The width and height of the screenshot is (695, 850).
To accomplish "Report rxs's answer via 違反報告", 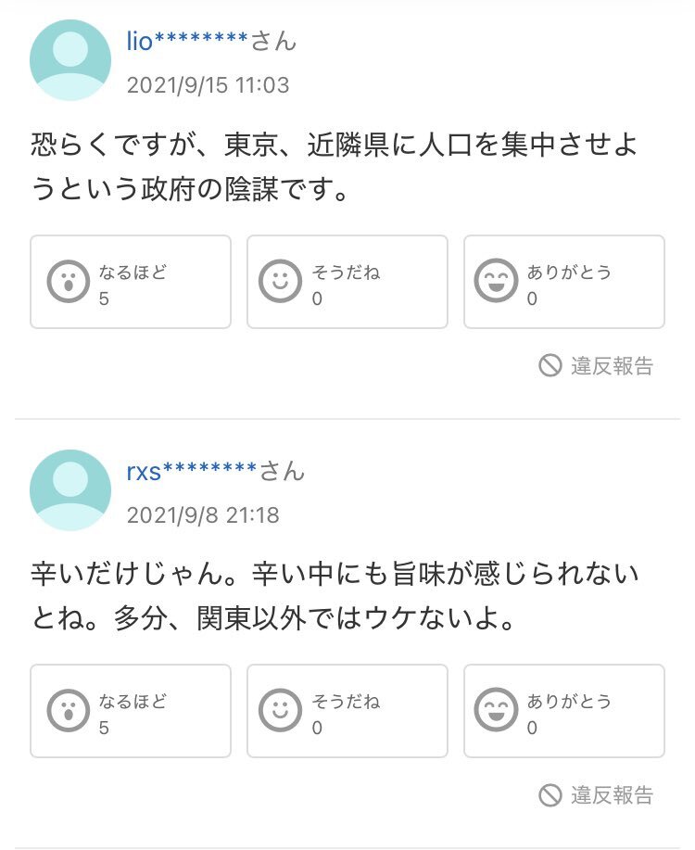I will (x=597, y=795).
